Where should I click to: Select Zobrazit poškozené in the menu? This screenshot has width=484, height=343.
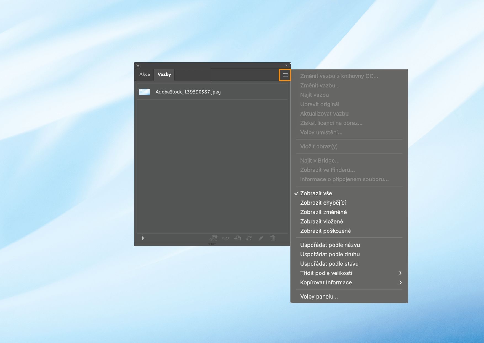326,231
